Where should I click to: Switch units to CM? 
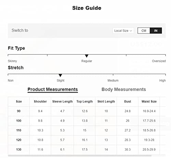(x=144, y=30)
